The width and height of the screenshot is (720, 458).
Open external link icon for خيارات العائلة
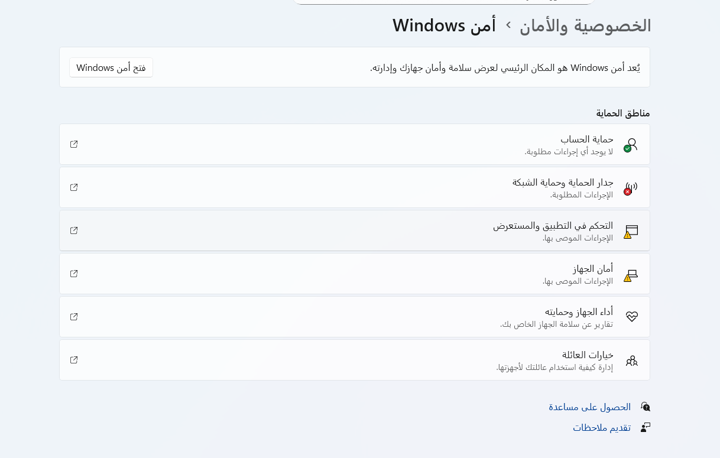coord(74,360)
